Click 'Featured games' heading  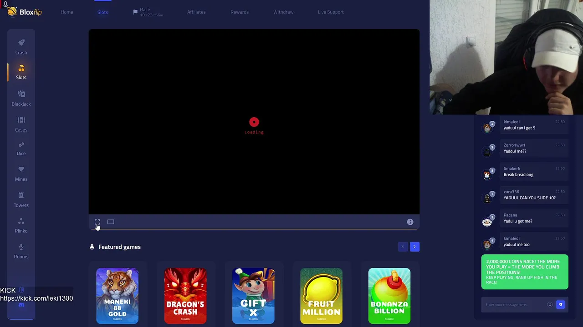[119, 247]
